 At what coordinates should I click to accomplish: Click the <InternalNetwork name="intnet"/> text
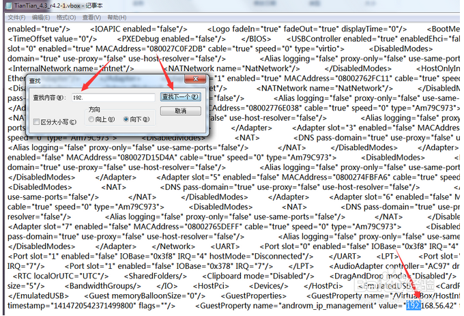point(71,69)
